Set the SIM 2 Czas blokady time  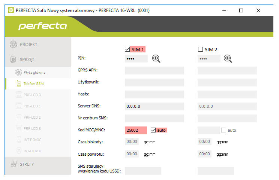click(204, 142)
